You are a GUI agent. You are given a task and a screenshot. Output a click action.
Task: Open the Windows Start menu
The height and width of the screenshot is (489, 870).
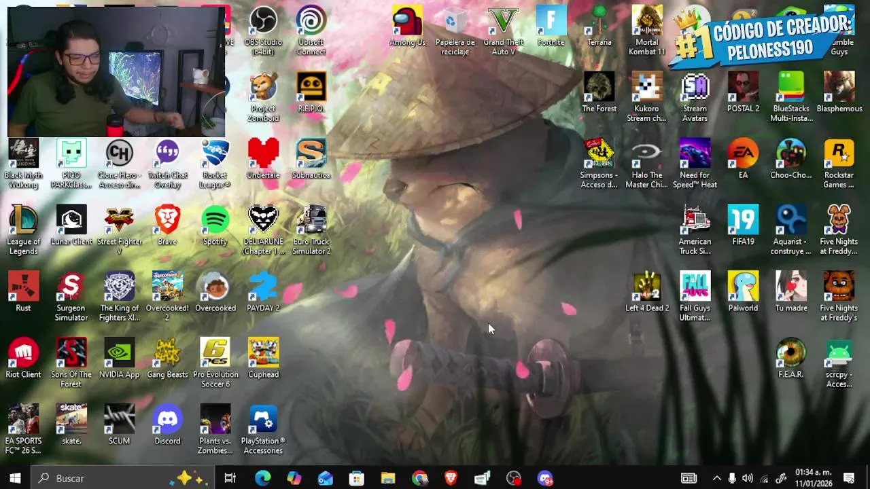15,478
